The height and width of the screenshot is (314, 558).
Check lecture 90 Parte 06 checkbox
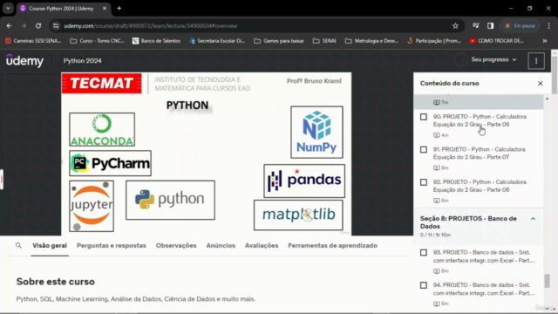424,117
